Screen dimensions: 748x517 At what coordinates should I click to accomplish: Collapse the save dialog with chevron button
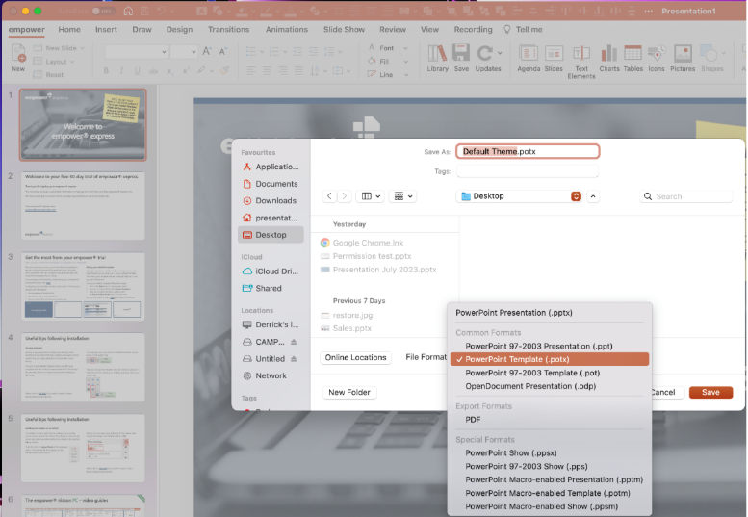[x=593, y=196]
